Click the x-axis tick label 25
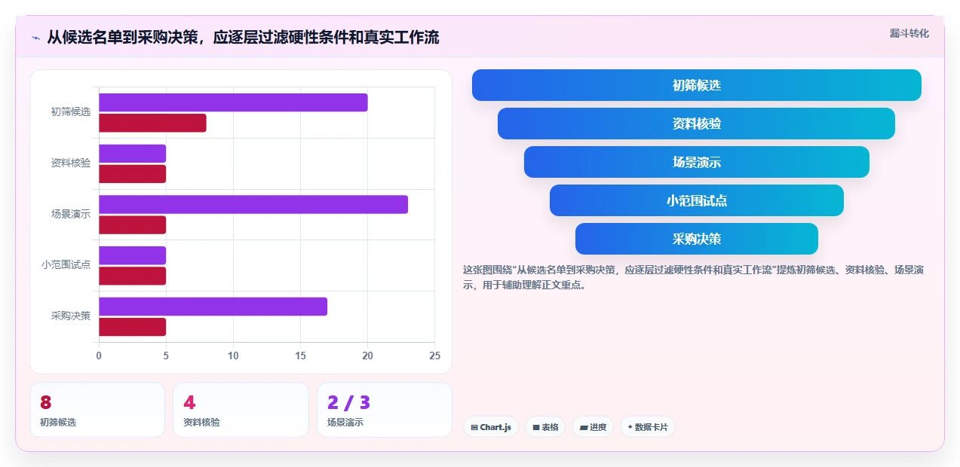This screenshot has height=467, width=960. (434, 356)
